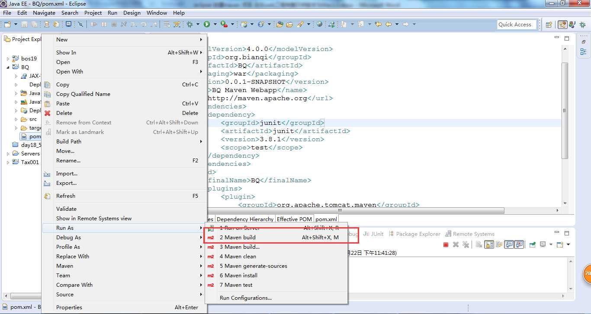Toggle the Scroll Lock console button
Viewport: 591px width, 314px height.
click(489, 244)
